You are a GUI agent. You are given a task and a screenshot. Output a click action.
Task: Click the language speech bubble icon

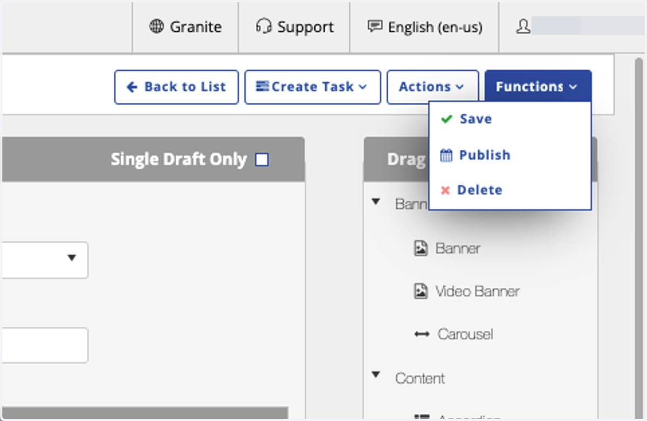point(375,26)
